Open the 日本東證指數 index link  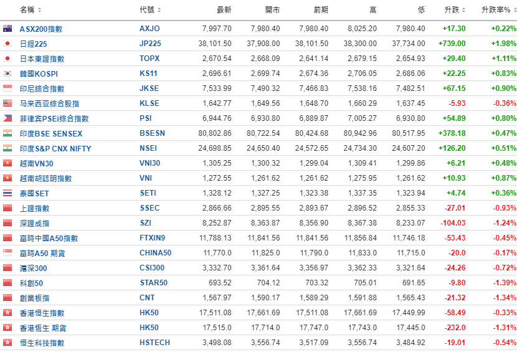[x=42, y=59]
